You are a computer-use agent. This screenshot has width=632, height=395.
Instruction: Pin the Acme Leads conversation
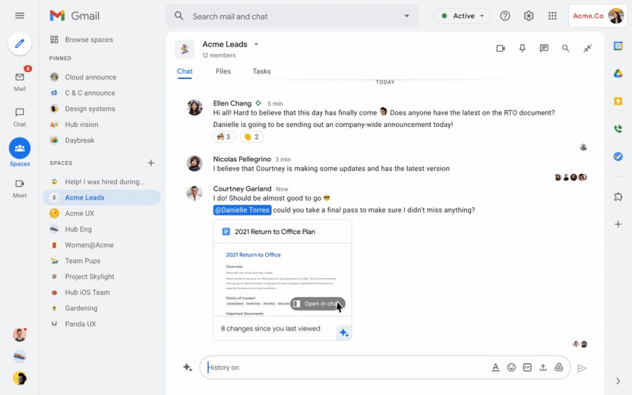click(522, 48)
